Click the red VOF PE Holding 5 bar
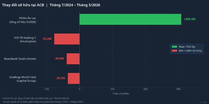 point(67,39)
